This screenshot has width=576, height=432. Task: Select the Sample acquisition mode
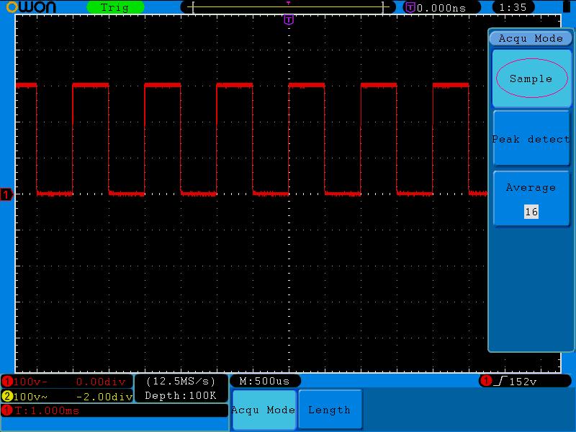[x=531, y=78]
